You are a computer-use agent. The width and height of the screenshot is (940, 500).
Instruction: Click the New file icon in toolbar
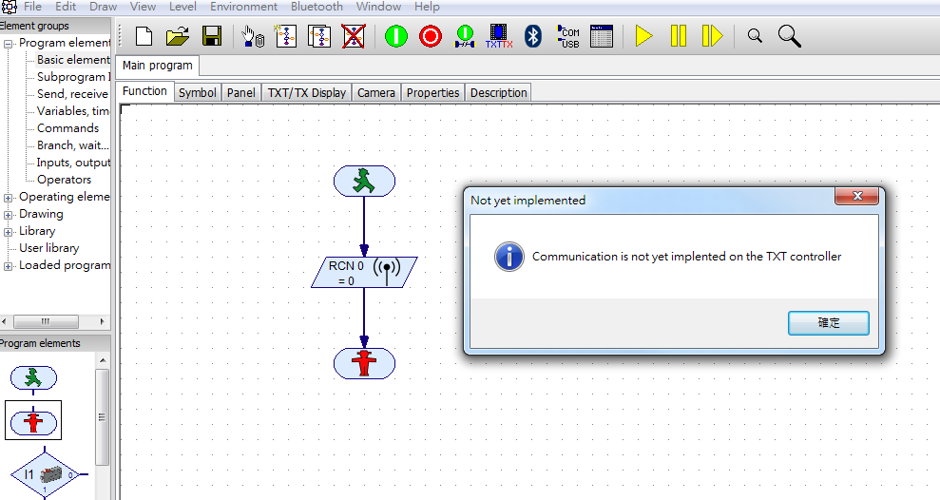[x=144, y=37]
